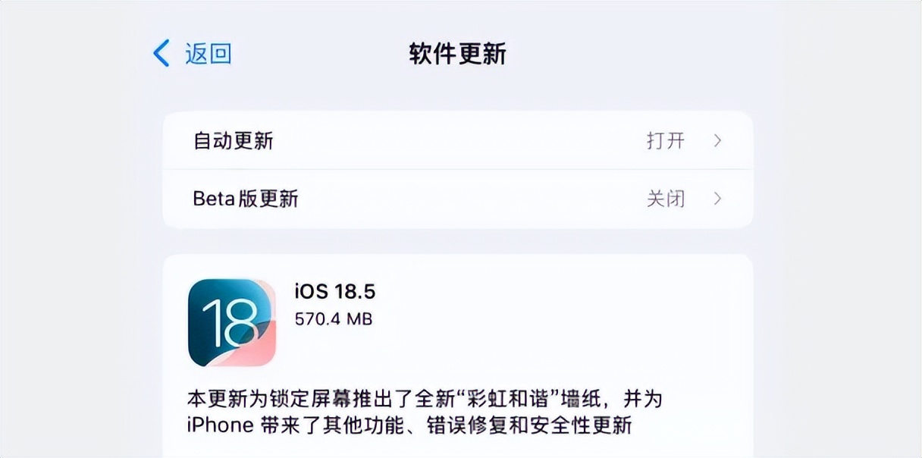Tap the 打开 status of 自动更新

pos(666,140)
